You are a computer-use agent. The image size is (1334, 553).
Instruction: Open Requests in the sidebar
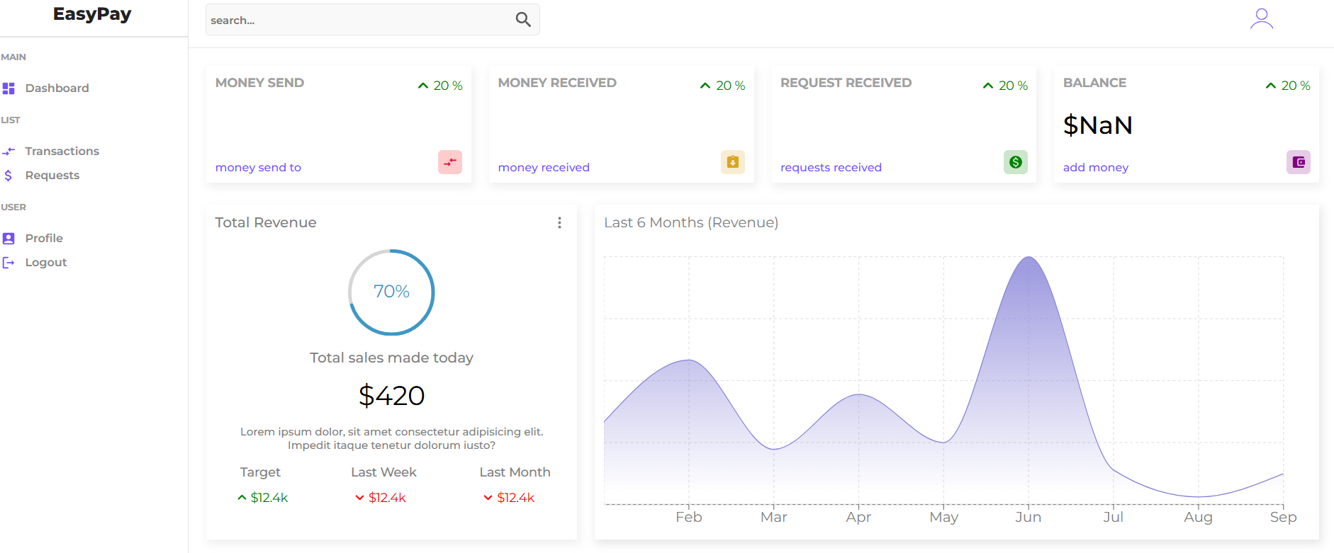click(52, 176)
